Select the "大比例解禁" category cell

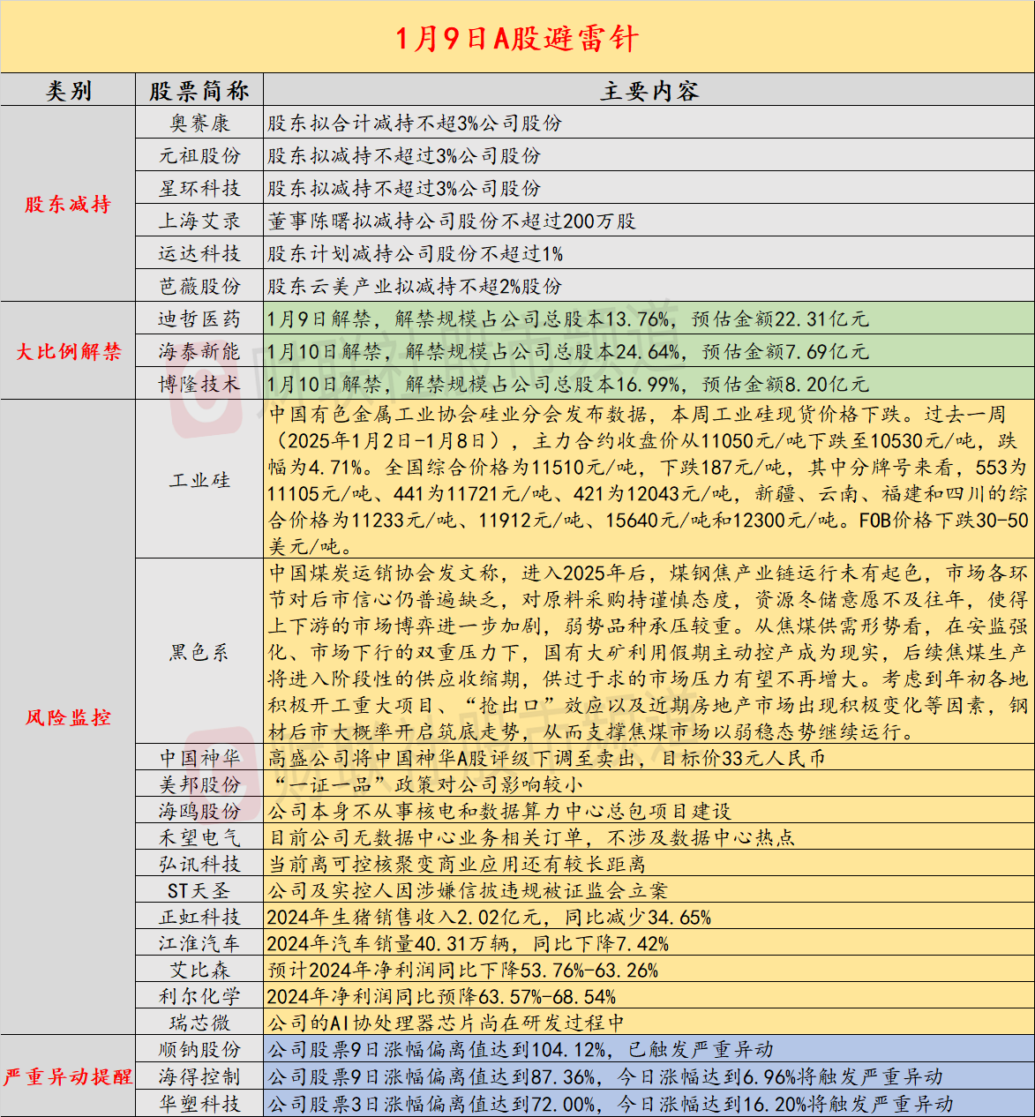click(x=68, y=351)
